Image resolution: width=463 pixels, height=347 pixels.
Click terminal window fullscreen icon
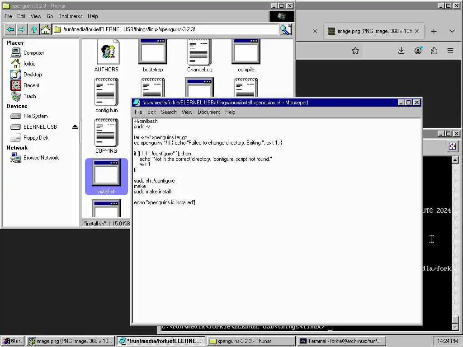[452, 146]
